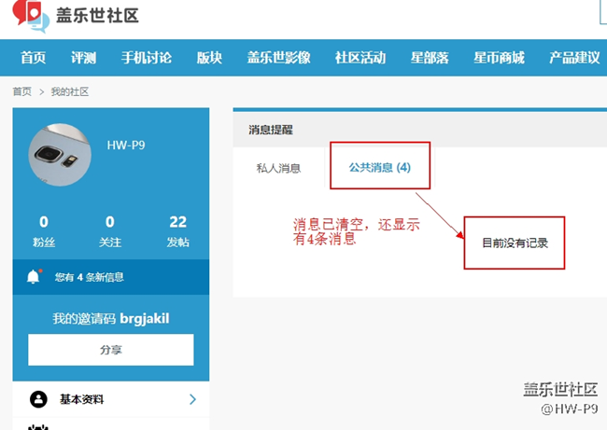Click the 盖乐世社区 site title text
Image resolution: width=607 pixels, height=430 pixels.
(x=97, y=16)
